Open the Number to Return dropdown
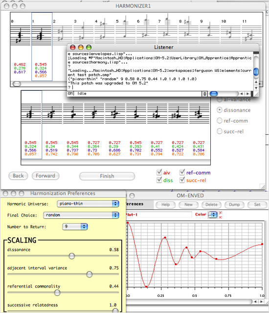The image size is (269, 313). pos(75,227)
